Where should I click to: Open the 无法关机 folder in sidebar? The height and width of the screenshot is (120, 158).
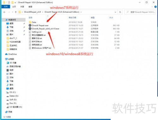click(x=13, y=46)
